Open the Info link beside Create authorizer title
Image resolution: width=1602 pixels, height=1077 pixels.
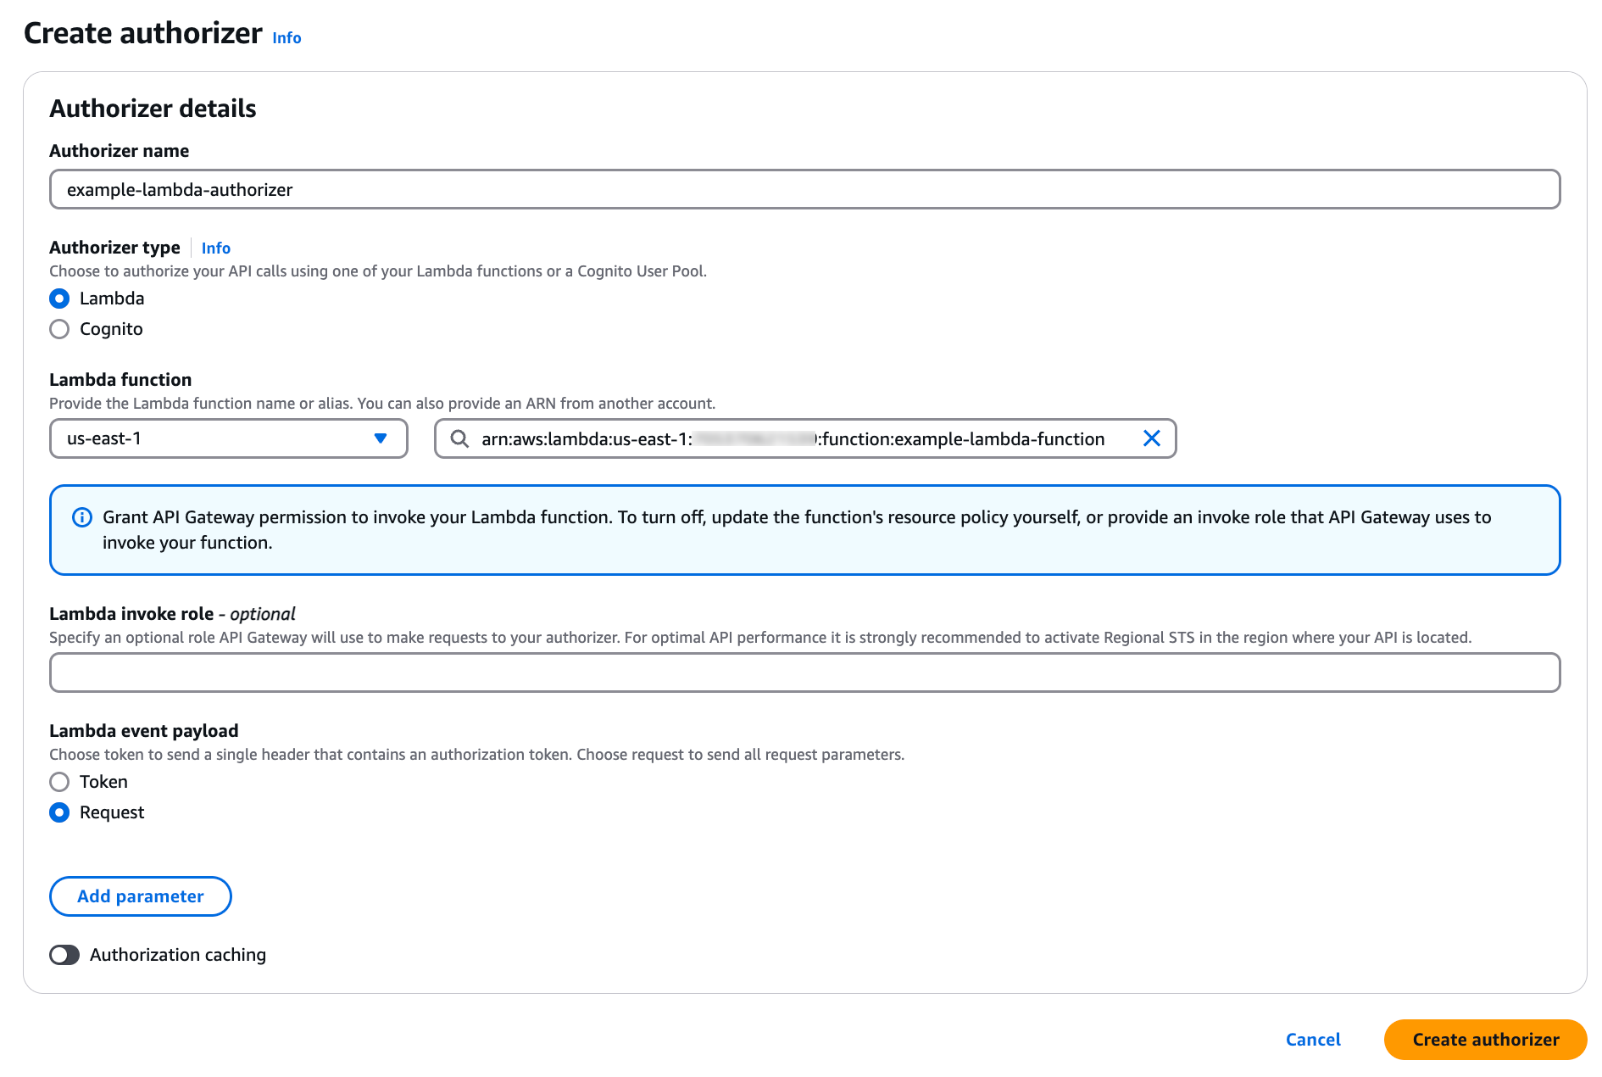(286, 38)
